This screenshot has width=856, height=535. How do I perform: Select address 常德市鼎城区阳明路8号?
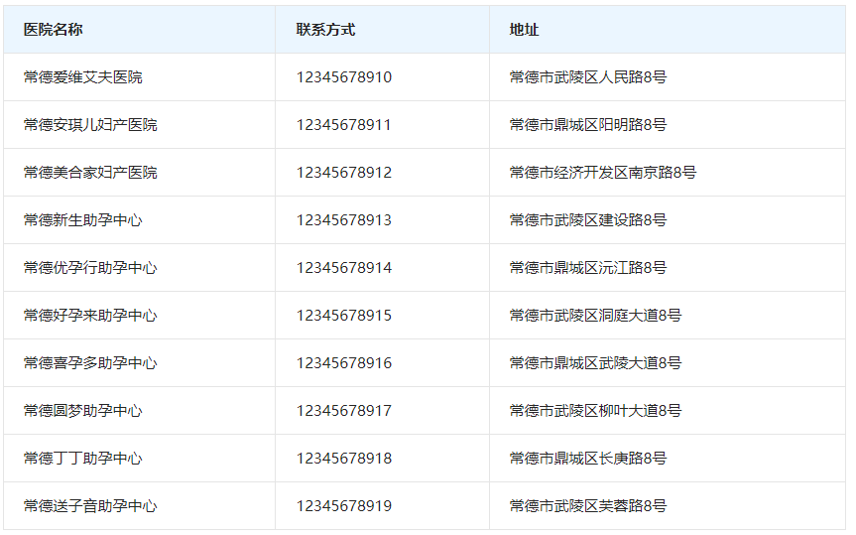coord(587,125)
